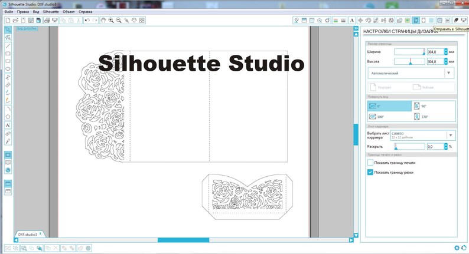Select the pan hand tool in the toolbar
The image size is (469, 254).
point(103,20)
